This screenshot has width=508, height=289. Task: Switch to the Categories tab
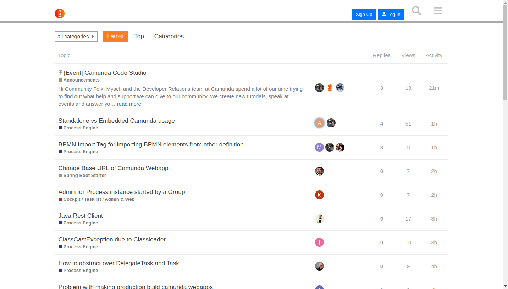pos(169,37)
